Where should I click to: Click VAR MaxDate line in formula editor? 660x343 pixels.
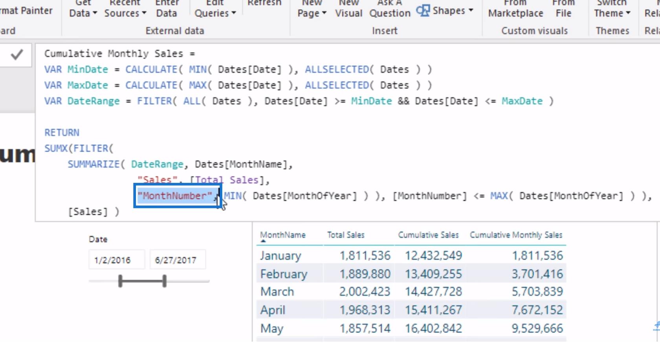(x=238, y=85)
